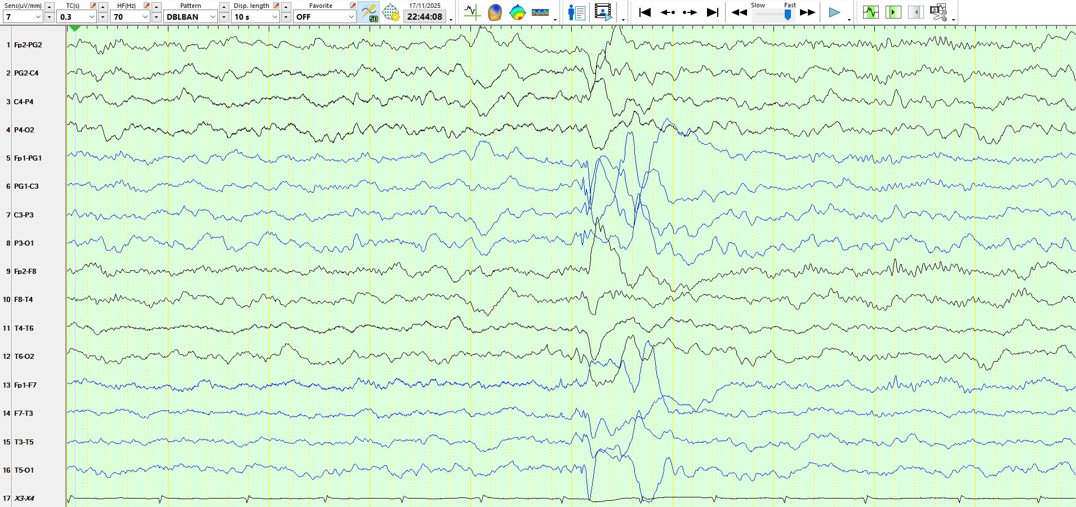Select the X3-X4 channel label
Image resolution: width=1076 pixels, height=507 pixels.
(24, 498)
